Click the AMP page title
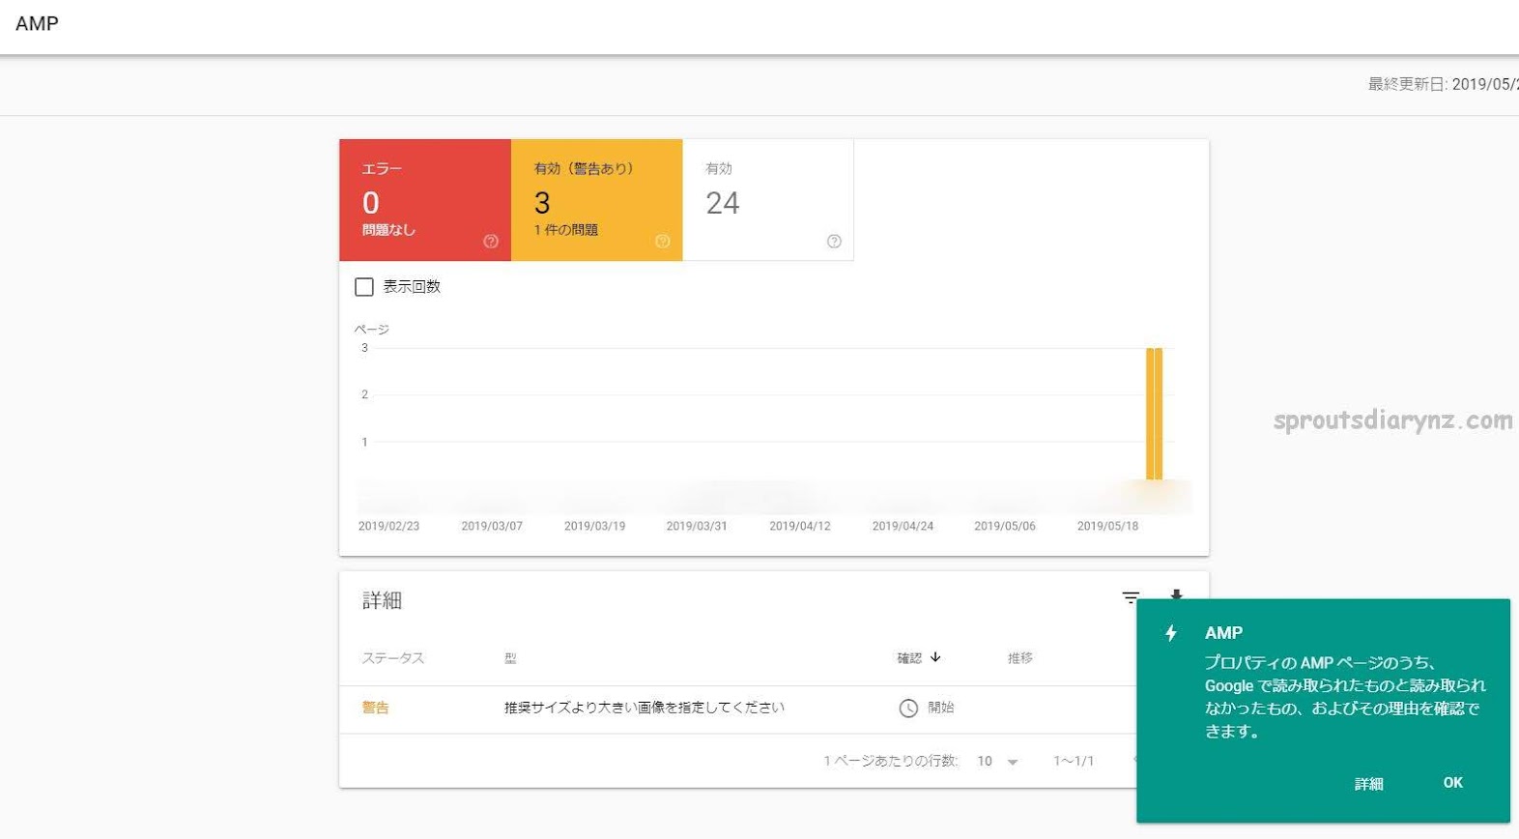 point(37,23)
